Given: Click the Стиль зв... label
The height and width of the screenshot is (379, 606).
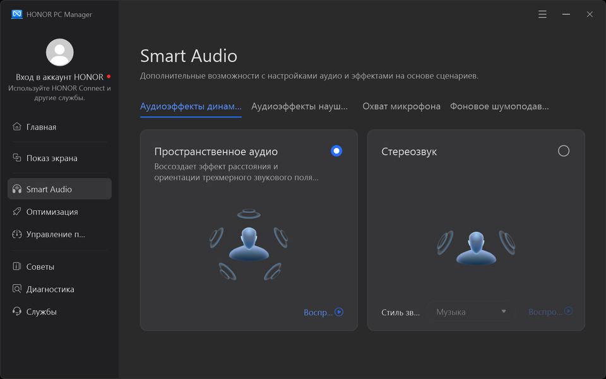Looking at the screenshot, I should click(x=400, y=313).
